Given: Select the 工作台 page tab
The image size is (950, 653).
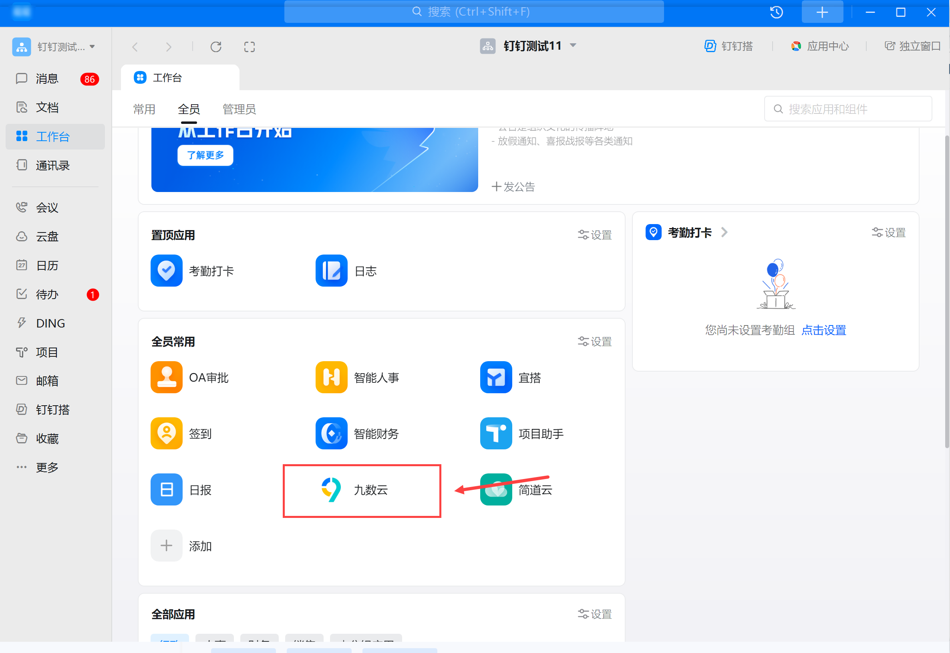Looking at the screenshot, I should (x=180, y=78).
